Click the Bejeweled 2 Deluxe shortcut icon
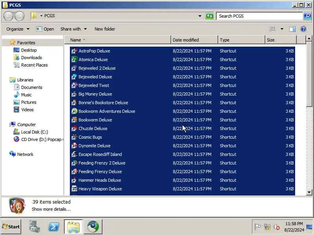 point(74,68)
